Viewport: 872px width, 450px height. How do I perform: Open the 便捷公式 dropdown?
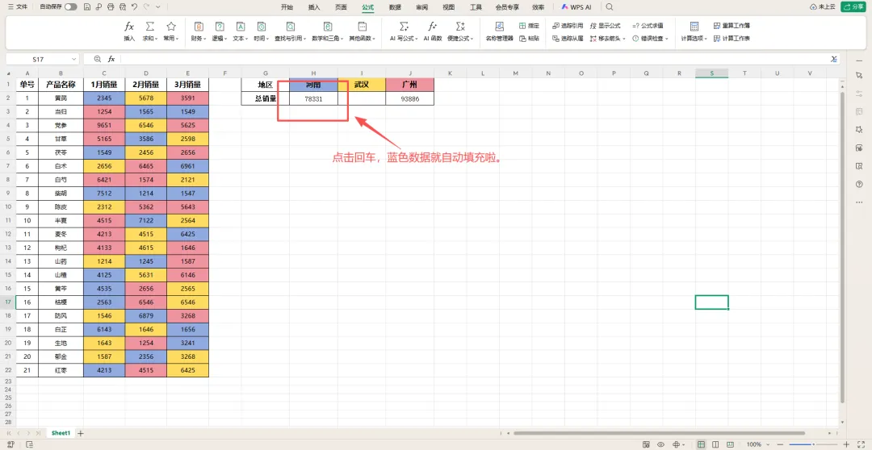(x=460, y=31)
